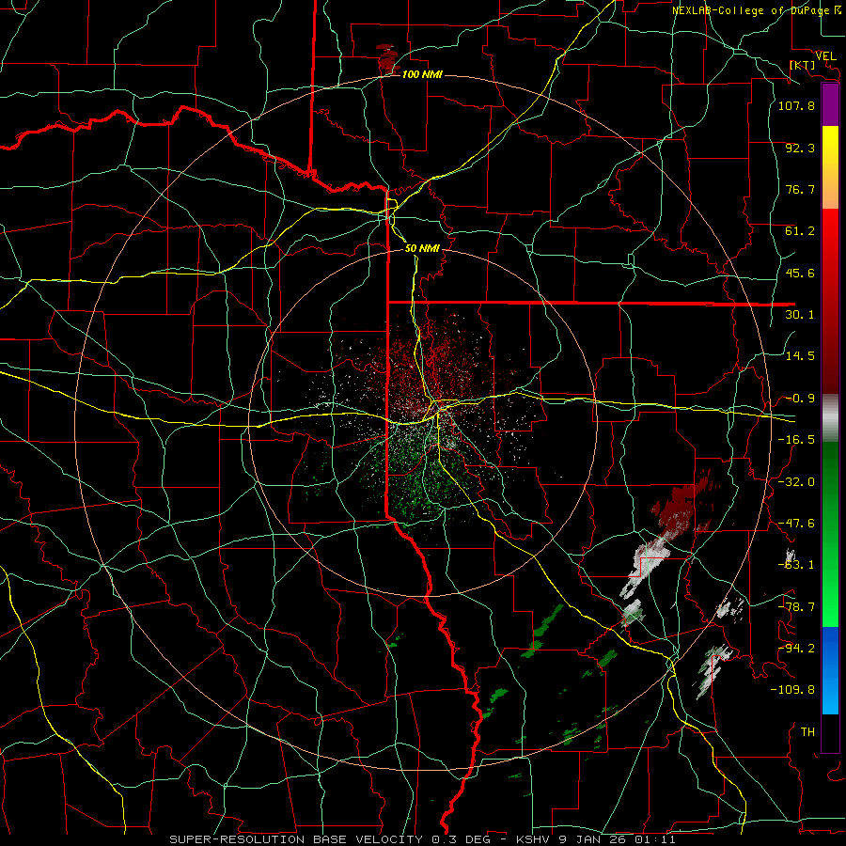Click the red echo above the 100 NMI label
This screenshot has width=846, height=846.
point(386,59)
